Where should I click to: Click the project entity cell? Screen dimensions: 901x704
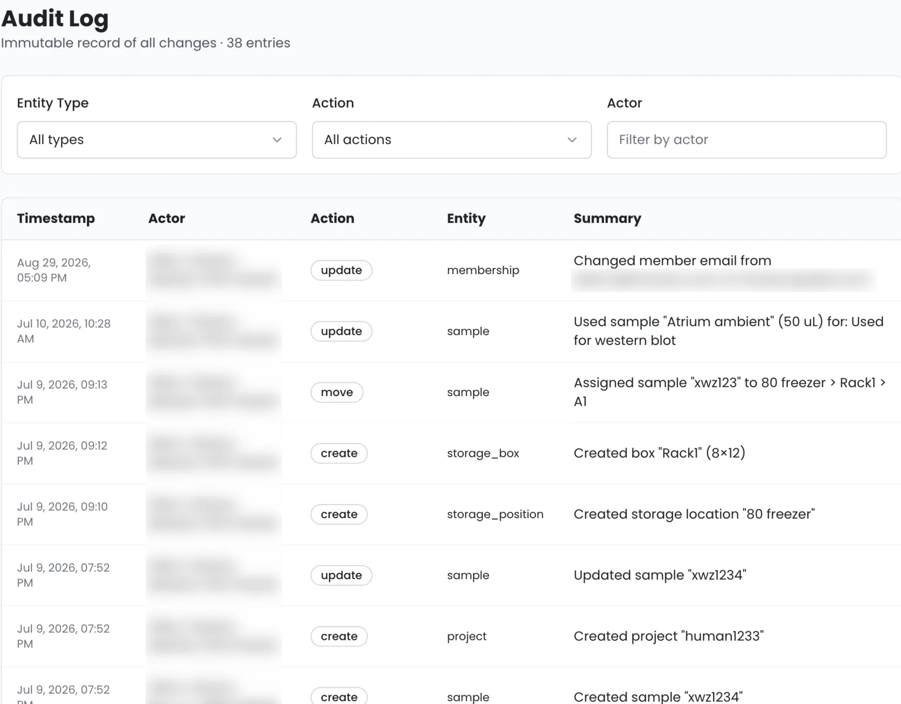(467, 636)
